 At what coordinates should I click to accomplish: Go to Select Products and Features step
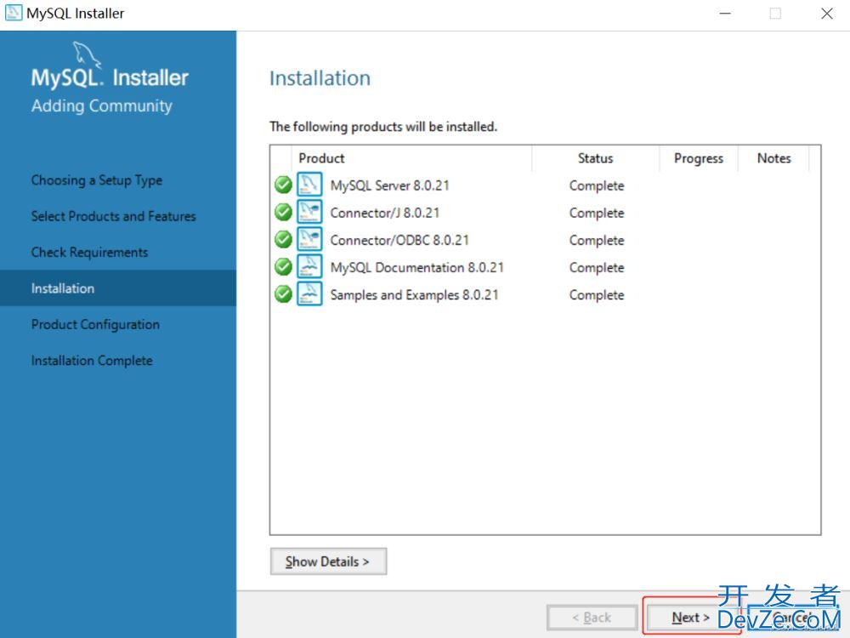[x=113, y=216]
